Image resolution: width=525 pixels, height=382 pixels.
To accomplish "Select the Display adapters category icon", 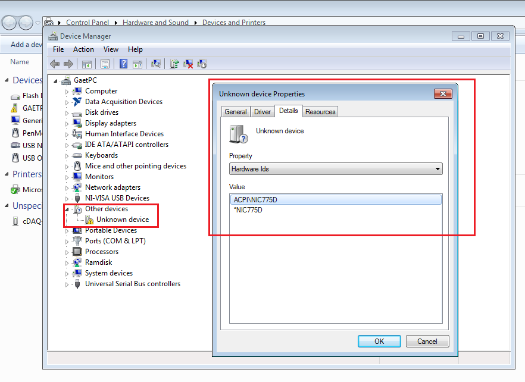I will click(x=77, y=123).
